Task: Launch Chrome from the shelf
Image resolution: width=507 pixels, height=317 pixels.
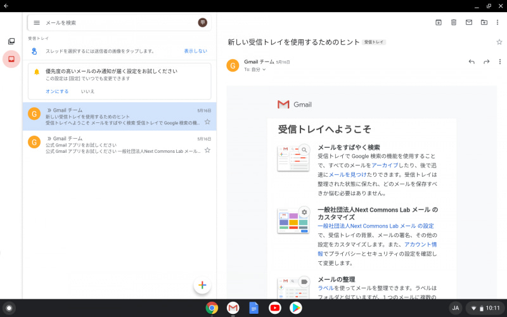Action: click(x=212, y=308)
